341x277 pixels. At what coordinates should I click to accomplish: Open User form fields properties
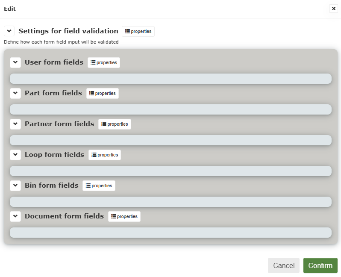click(104, 63)
